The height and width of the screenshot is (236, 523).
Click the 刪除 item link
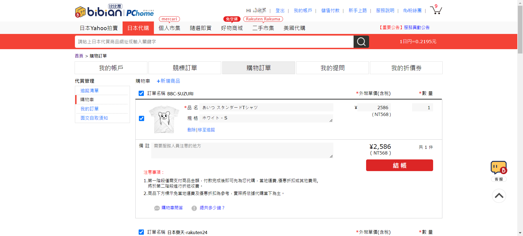(191, 130)
